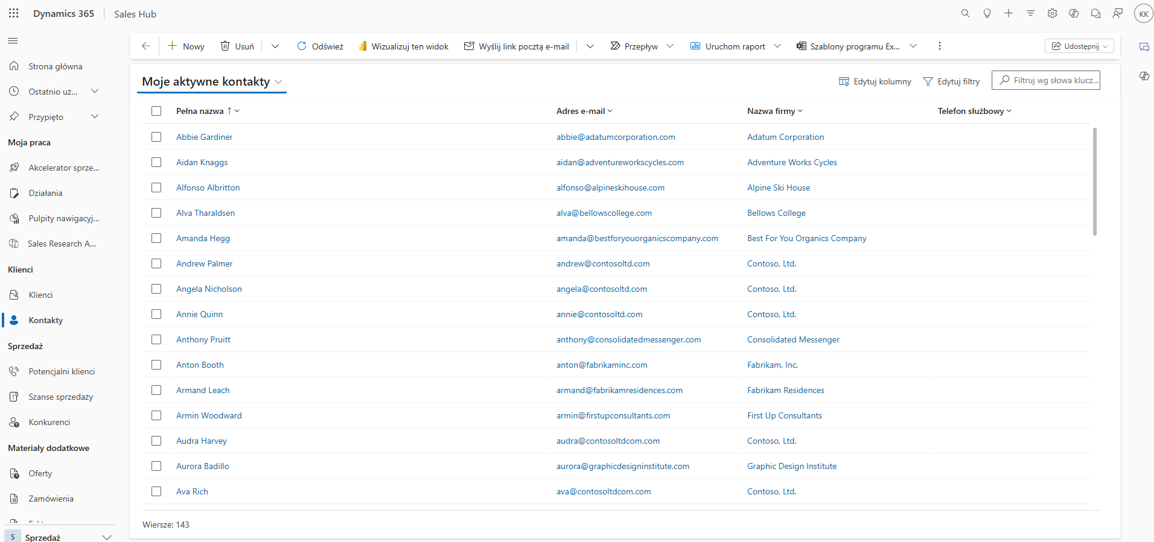The image size is (1154, 542).
Task: Click the search magnifier icon in header
Action: click(965, 13)
